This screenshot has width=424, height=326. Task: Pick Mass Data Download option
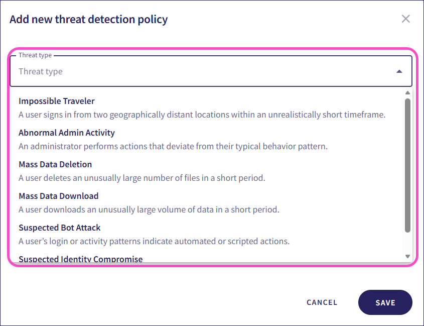[x=58, y=196]
